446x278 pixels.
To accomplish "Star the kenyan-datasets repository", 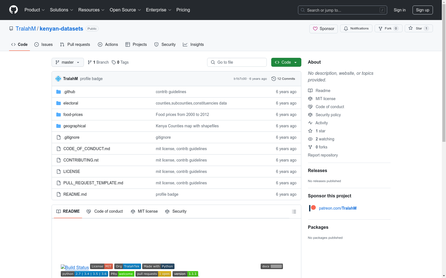I will (x=419, y=28).
